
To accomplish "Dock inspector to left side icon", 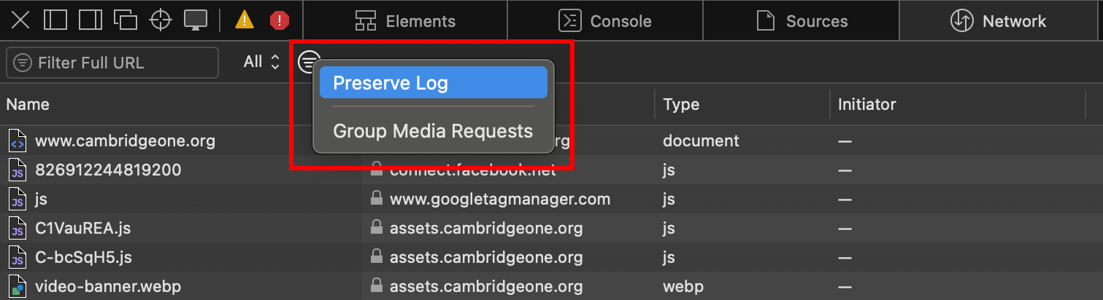I will 55,20.
